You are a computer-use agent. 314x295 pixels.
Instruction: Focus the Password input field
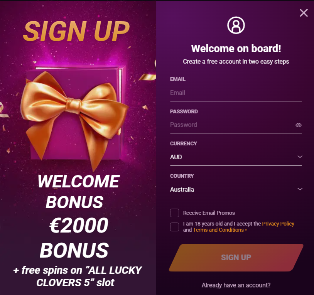pos(232,125)
